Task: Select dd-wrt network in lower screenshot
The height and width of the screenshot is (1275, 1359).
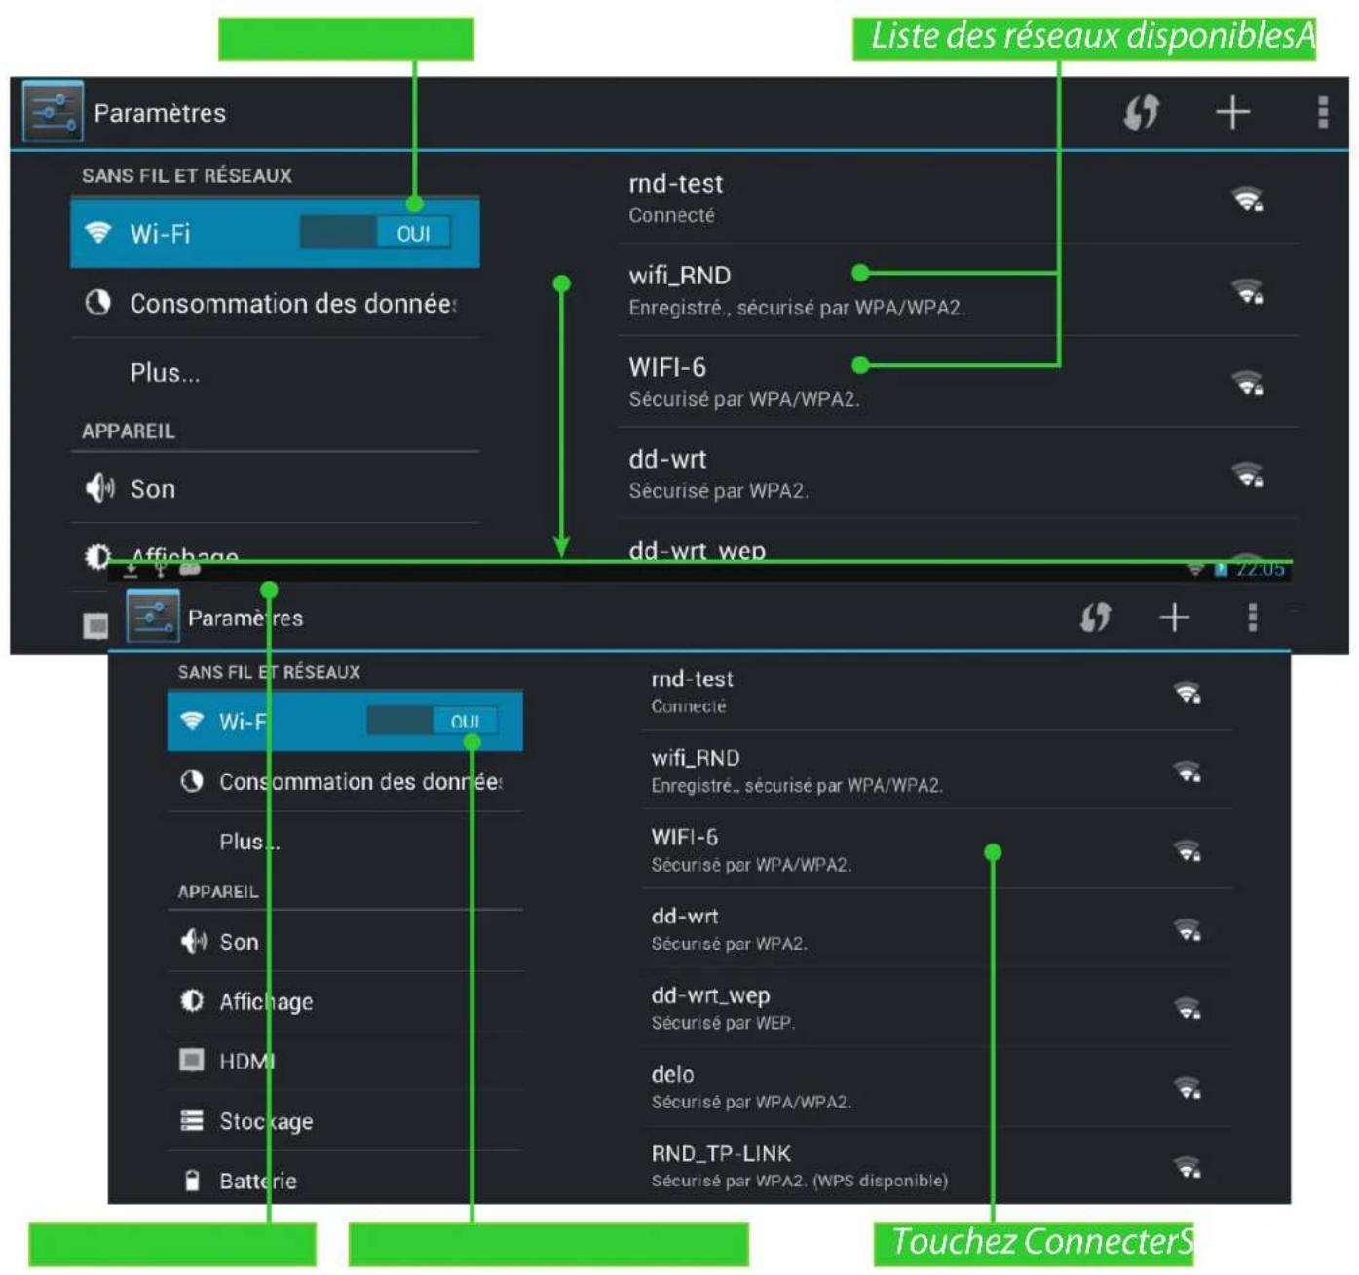Action: click(937, 928)
